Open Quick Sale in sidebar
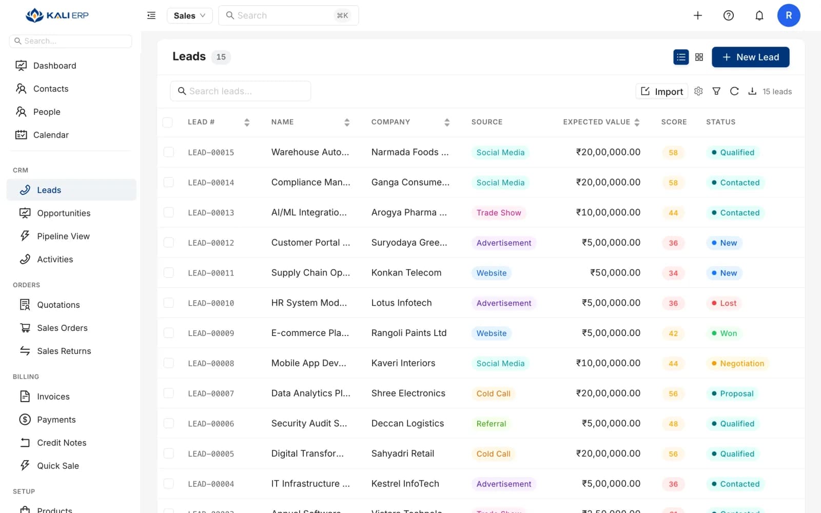The height and width of the screenshot is (513, 821). (72, 466)
